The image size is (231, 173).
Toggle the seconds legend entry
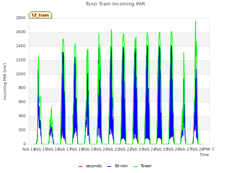point(90,166)
